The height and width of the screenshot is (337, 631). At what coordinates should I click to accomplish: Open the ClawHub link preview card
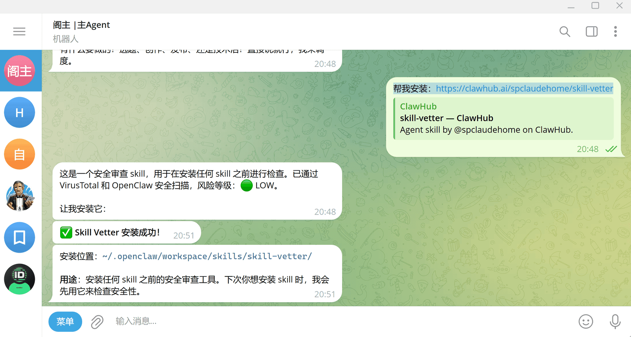coord(503,119)
